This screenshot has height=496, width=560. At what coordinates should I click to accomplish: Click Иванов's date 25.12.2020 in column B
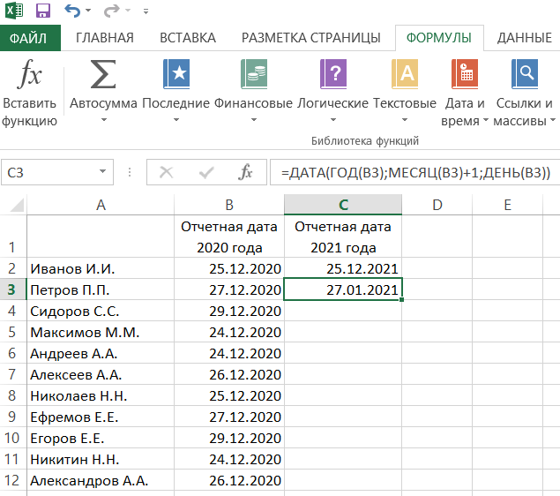point(229,268)
